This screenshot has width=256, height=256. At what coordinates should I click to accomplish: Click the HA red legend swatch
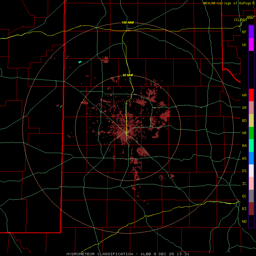tap(251, 95)
